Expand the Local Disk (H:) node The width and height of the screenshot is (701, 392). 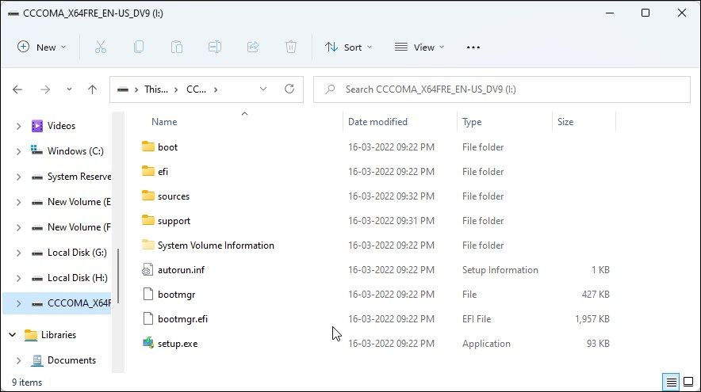coord(18,278)
